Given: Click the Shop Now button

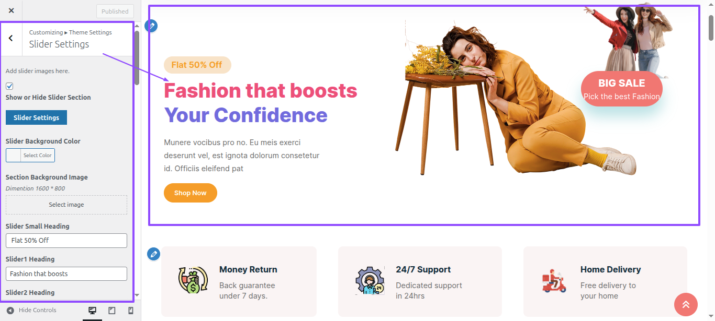Looking at the screenshot, I should coord(191,193).
